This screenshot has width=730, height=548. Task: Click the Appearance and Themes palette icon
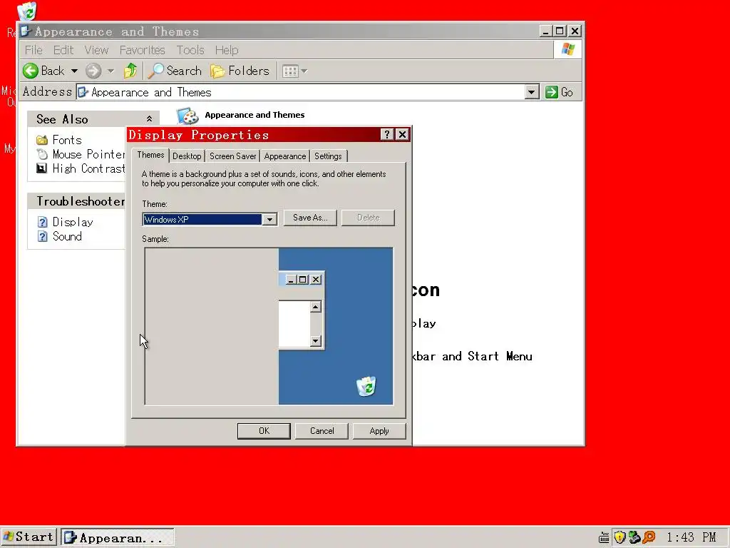tap(187, 116)
